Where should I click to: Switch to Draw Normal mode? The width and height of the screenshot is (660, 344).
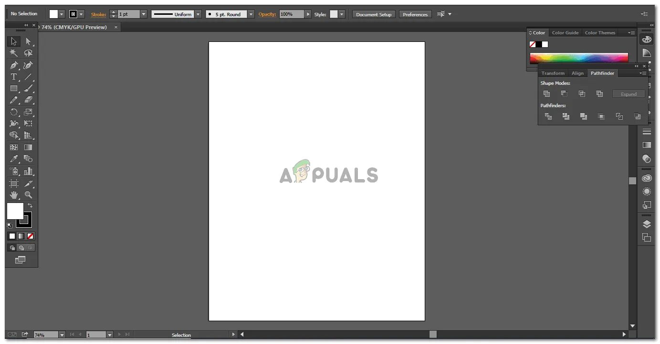pyautogui.click(x=12, y=248)
